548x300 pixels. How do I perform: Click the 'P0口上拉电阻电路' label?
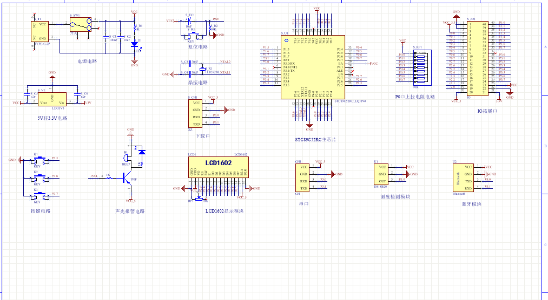pyautogui.click(x=415, y=97)
